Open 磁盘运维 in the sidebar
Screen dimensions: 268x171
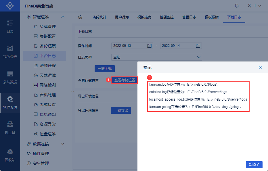click(x=45, y=134)
